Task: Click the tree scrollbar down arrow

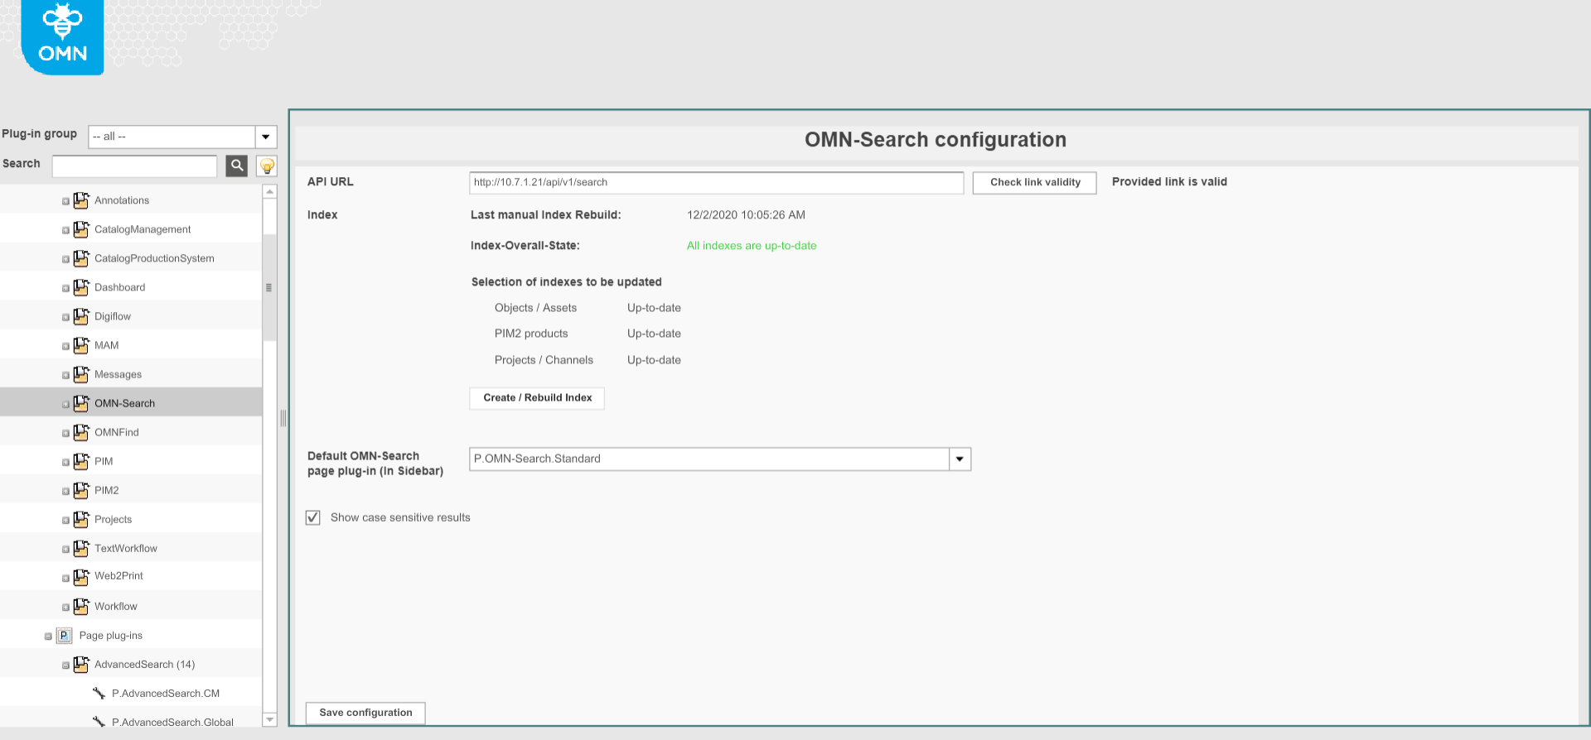Action: coord(269,719)
